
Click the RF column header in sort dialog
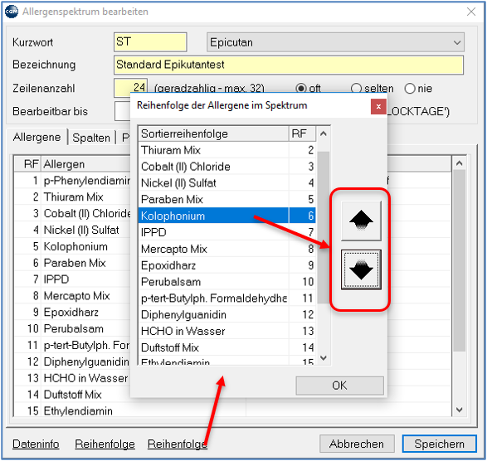302,133
